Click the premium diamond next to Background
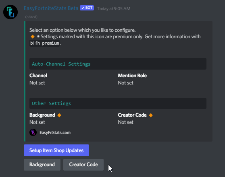The width and height of the screenshot is (225, 177). click(x=59, y=115)
